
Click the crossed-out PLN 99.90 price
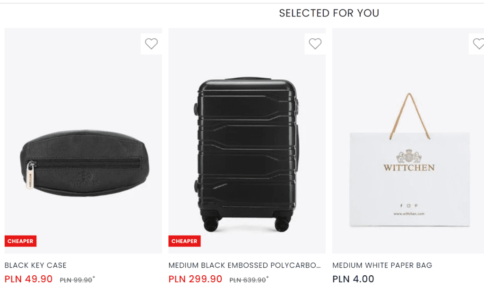click(x=76, y=280)
